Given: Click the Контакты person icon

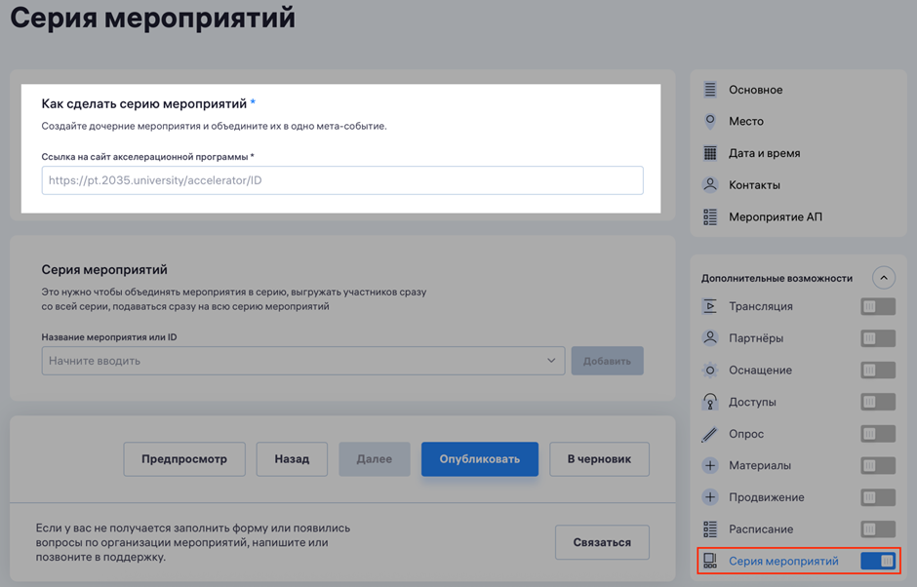Looking at the screenshot, I should (x=710, y=184).
